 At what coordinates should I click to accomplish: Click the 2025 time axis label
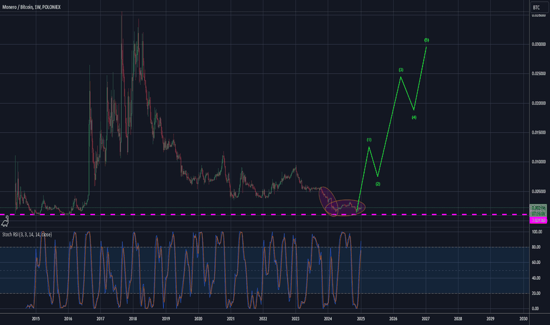pyautogui.click(x=361, y=318)
